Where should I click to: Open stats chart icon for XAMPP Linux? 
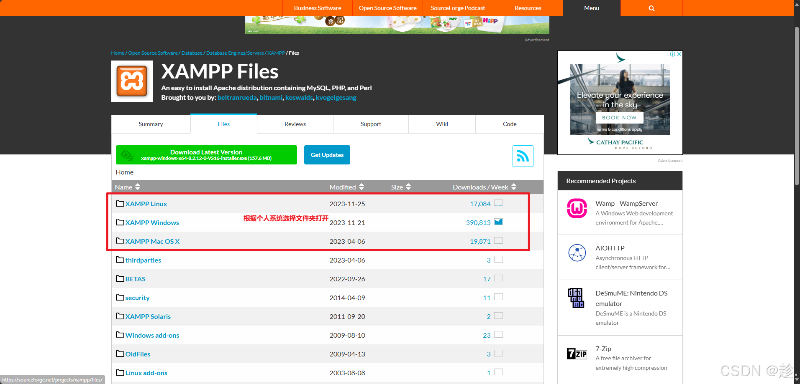pyautogui.click(x=498, y=203)
